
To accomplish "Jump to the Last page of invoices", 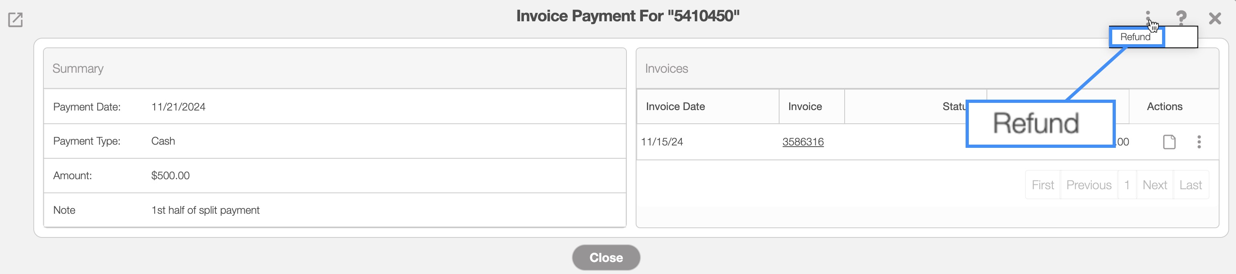I will 1191,185.
